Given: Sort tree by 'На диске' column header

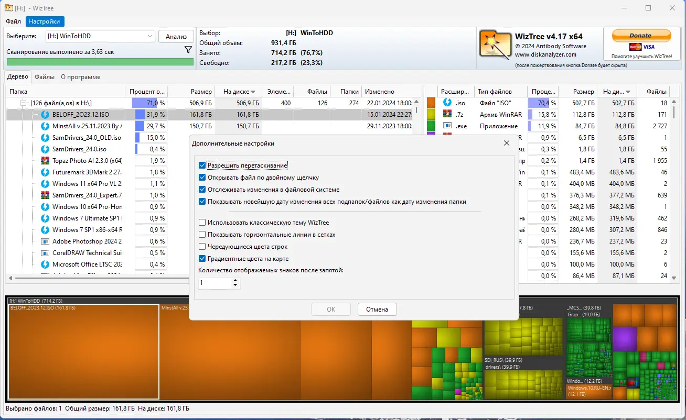Looking at the screenshot, I should click(x=239, y=91).
